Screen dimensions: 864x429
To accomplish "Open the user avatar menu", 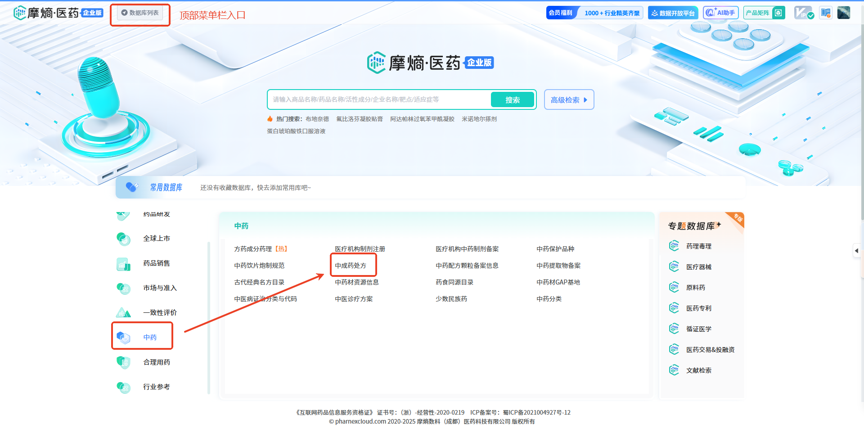I will pos(844,13).
